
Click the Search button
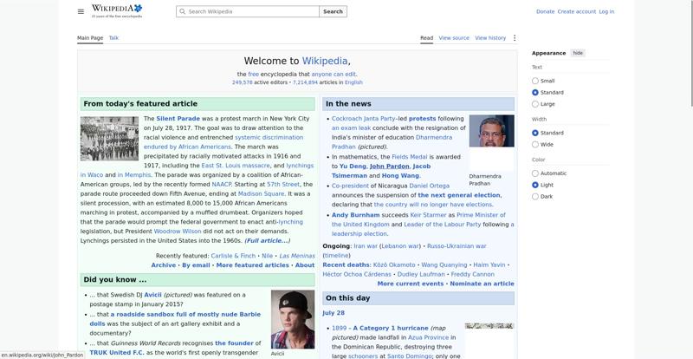pos(333,11)
